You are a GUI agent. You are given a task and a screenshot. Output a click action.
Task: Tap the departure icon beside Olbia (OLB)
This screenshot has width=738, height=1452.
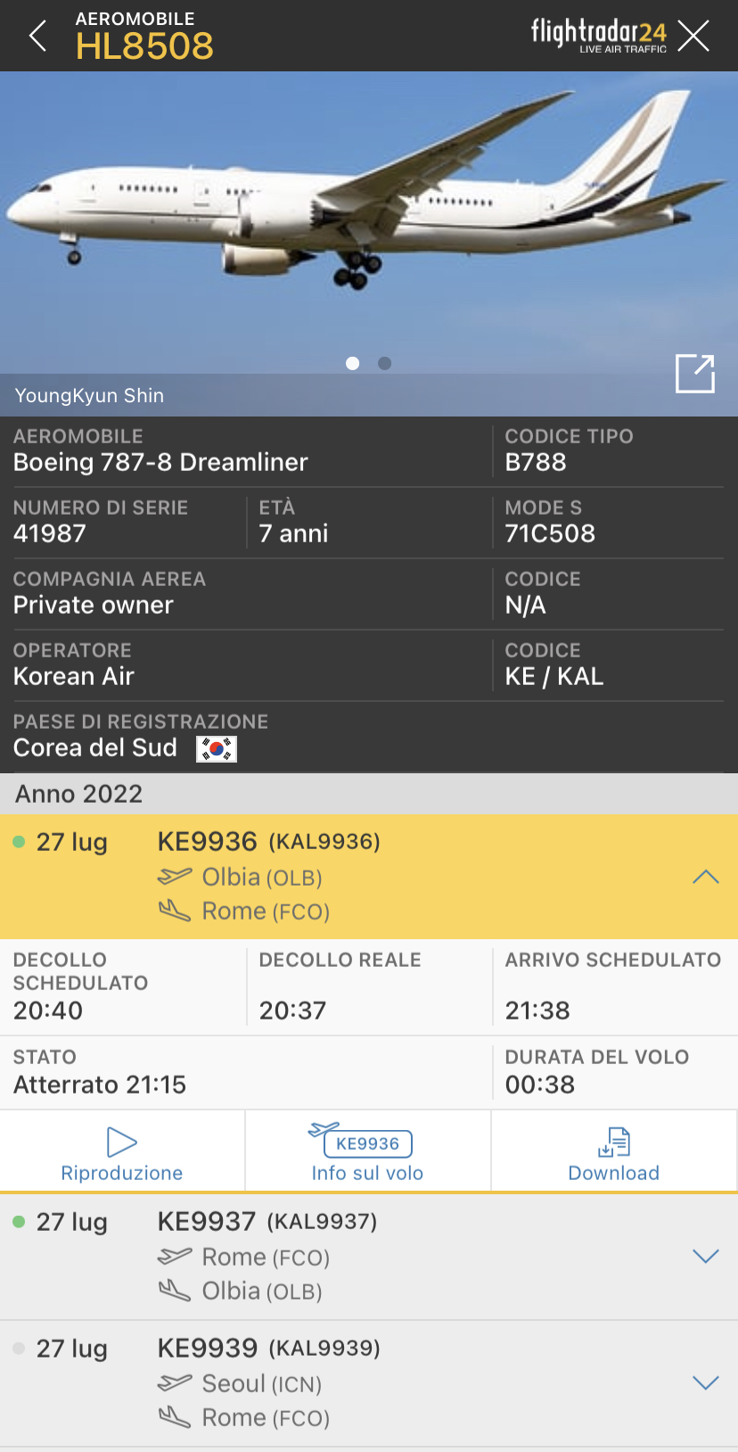tap(175, 877)
